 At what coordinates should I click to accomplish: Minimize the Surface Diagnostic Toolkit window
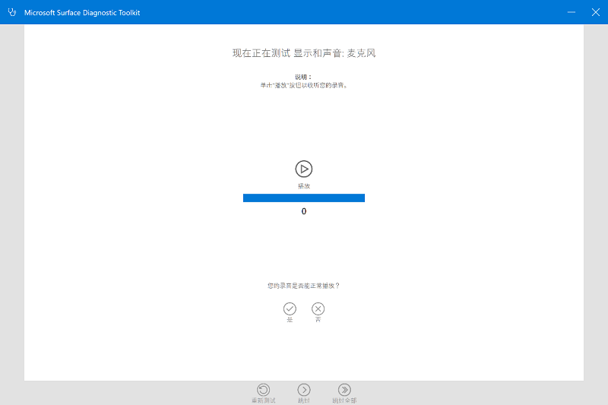click(572, 12)
